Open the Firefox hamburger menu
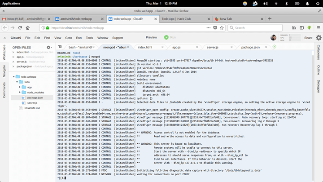The image size is (323, 182). click(x=319, y=28)
